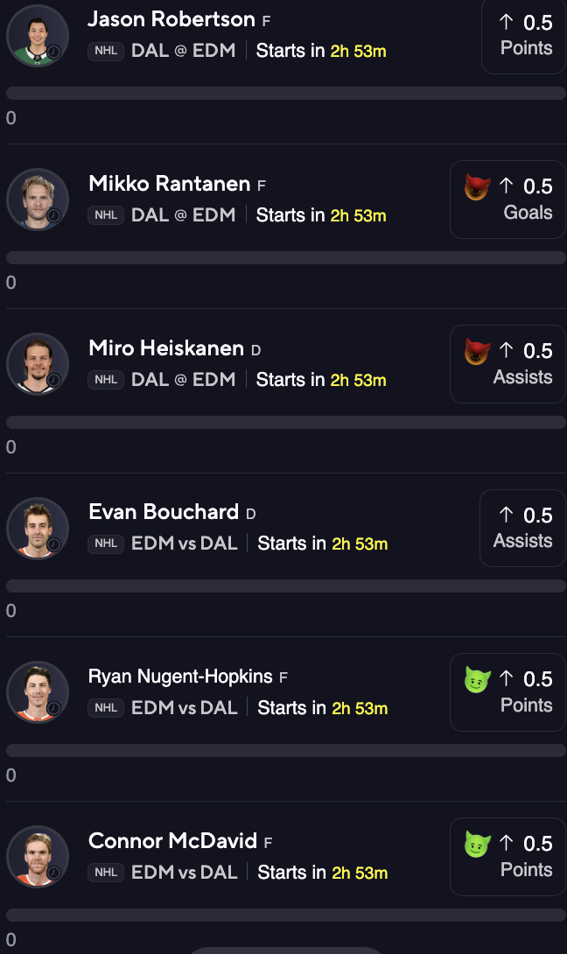Viewport: 567px width, 954px height.
Task: Click the NHL badge under Connor McDavid
Action: (106, 873)
